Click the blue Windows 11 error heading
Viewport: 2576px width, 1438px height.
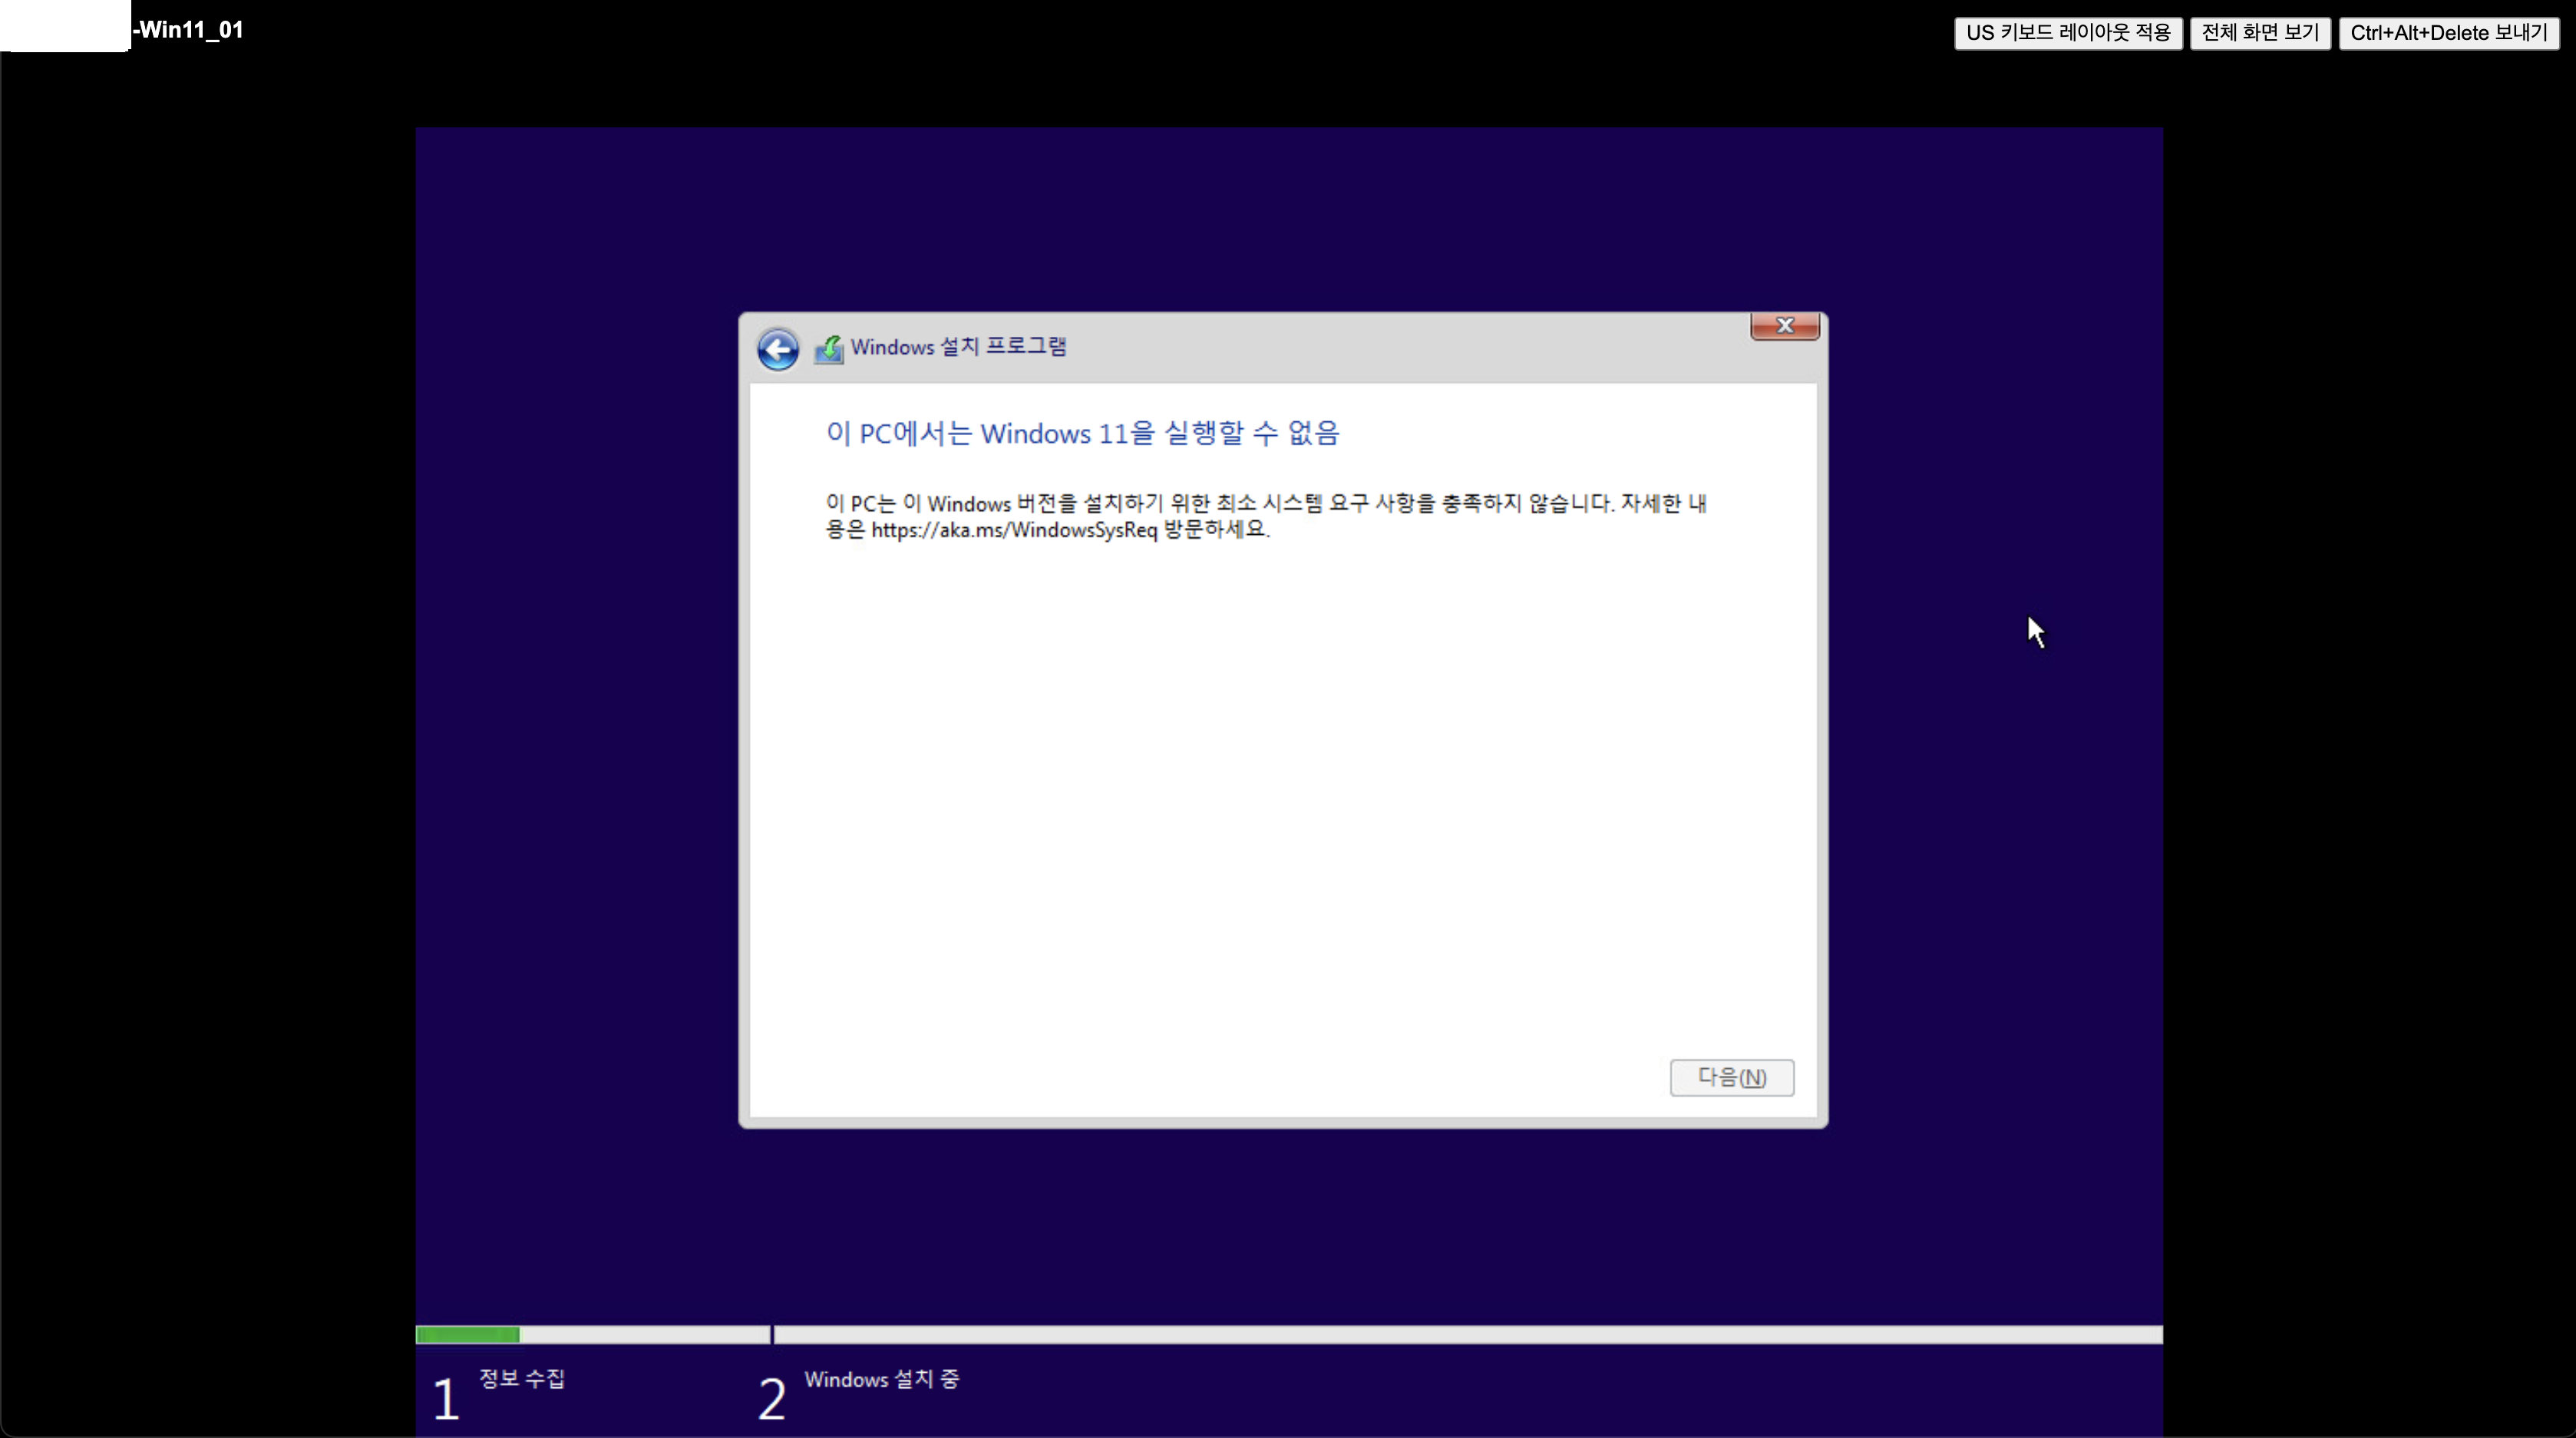(1082, 433)
